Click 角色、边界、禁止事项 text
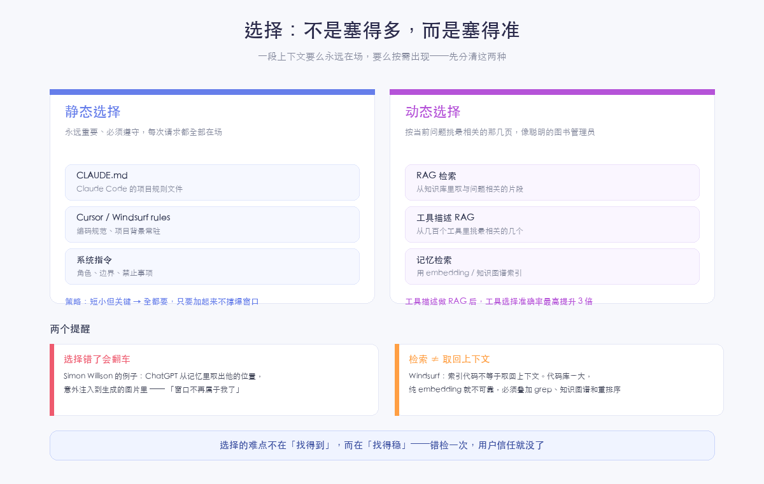This screenshot has height=484, width=764. point(115,273)
